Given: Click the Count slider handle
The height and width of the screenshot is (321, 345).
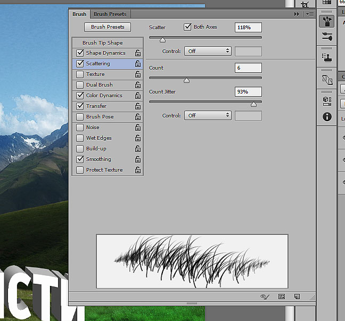Looking at the screenshot, I should (186, 80).
